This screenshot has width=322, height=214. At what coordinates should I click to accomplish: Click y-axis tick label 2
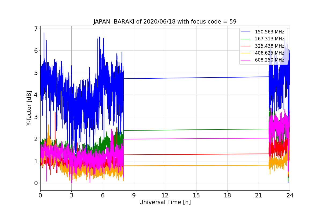36,139
